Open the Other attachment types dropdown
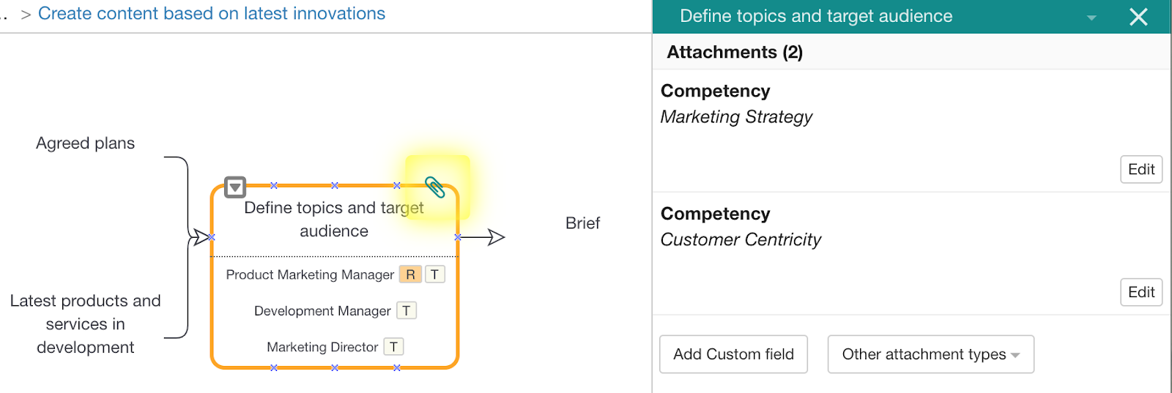1172x393 pixels. click(x=930, y=355)
